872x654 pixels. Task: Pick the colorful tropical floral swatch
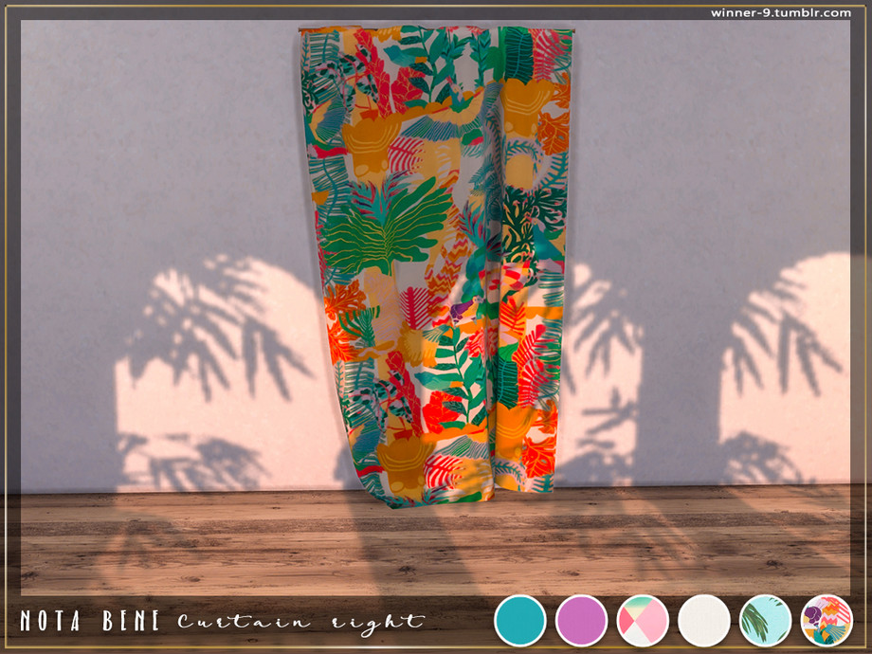pyautogui.click(x=827, y=620)
